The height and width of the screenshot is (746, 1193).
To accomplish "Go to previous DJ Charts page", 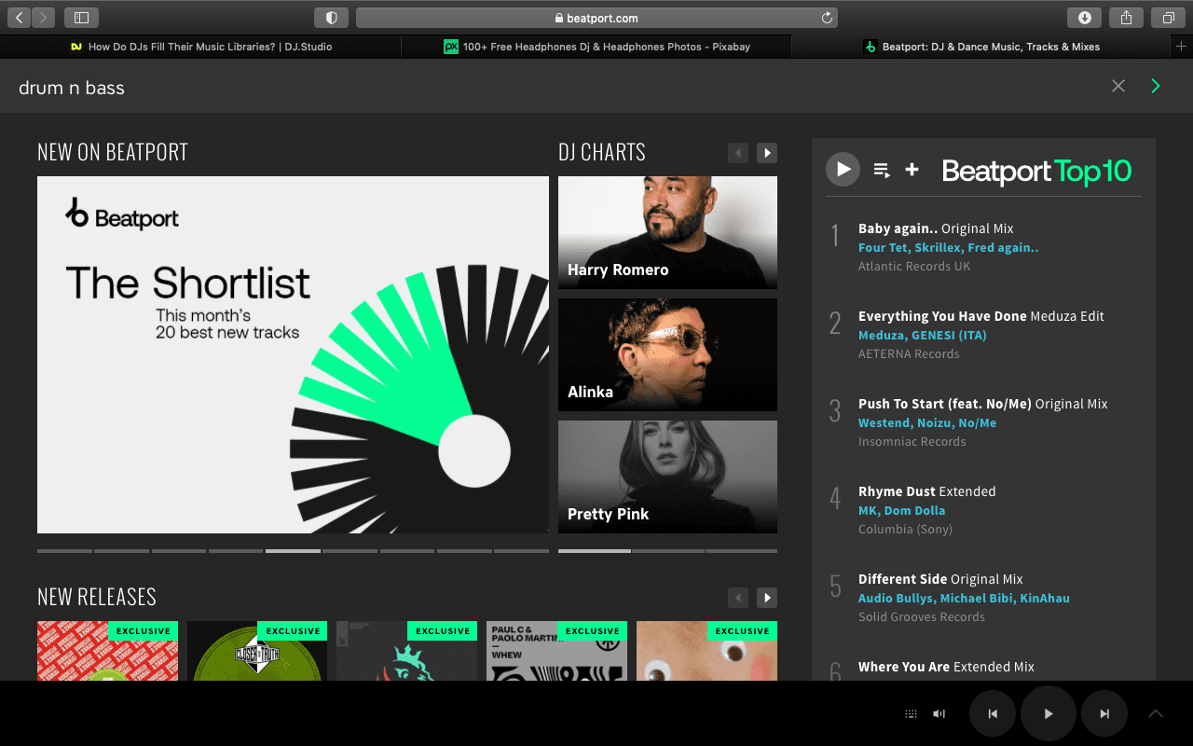I will tap(738, 153).
